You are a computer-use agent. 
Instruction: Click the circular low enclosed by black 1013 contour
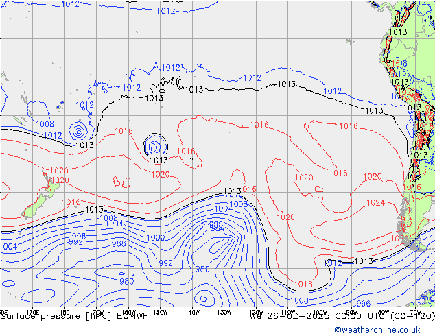coord(155,146)
